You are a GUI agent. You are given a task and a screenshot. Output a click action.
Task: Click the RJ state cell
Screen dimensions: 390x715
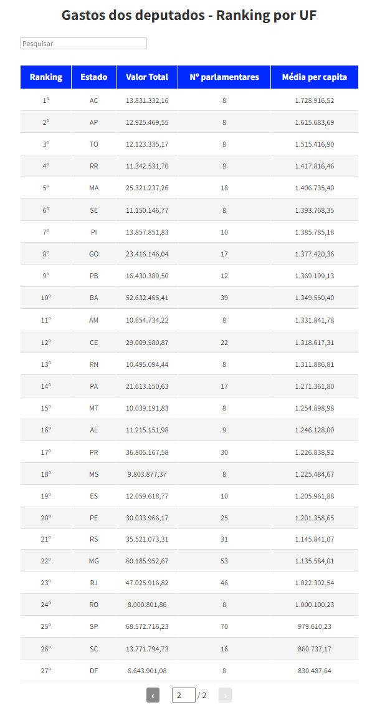click(x=93, y=583)
